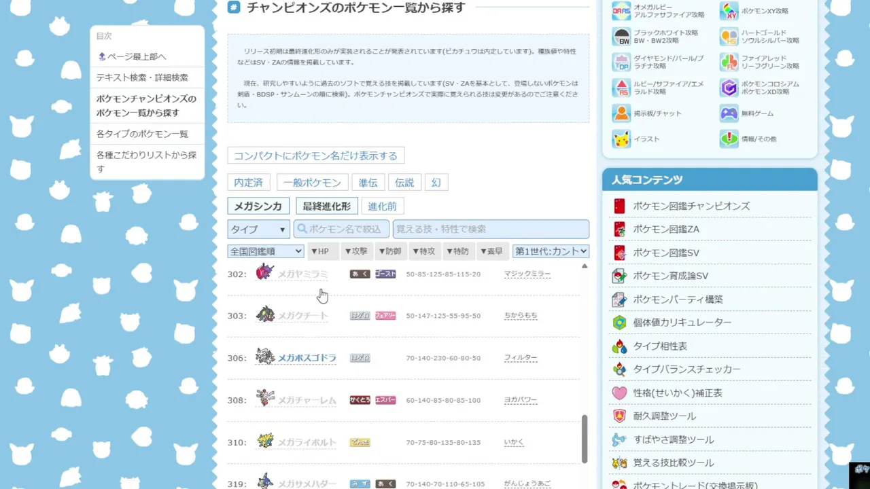Open the Ruby Sapphire (RS) guide icon
870x489 pixels.
622,88
